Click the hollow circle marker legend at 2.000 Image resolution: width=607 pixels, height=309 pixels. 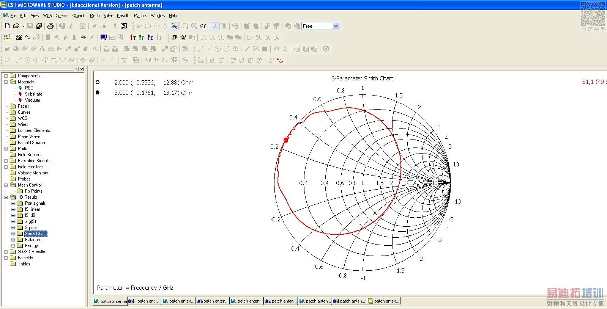[x=98, y=82]
